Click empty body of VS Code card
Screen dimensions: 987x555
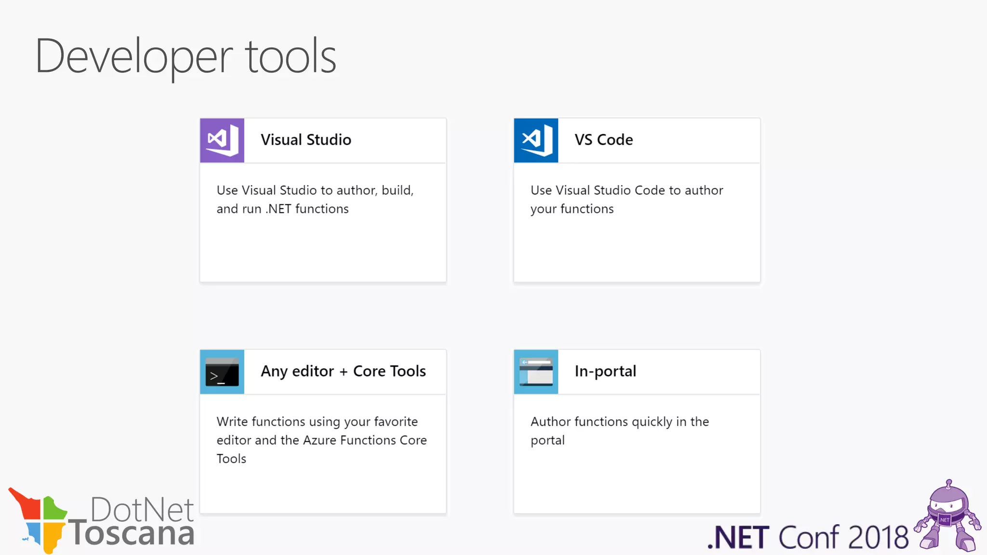[636, 251]
